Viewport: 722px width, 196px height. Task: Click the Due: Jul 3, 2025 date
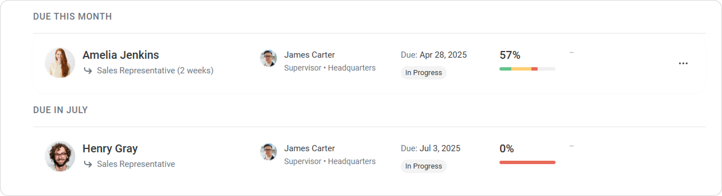(x=431, y=148)
